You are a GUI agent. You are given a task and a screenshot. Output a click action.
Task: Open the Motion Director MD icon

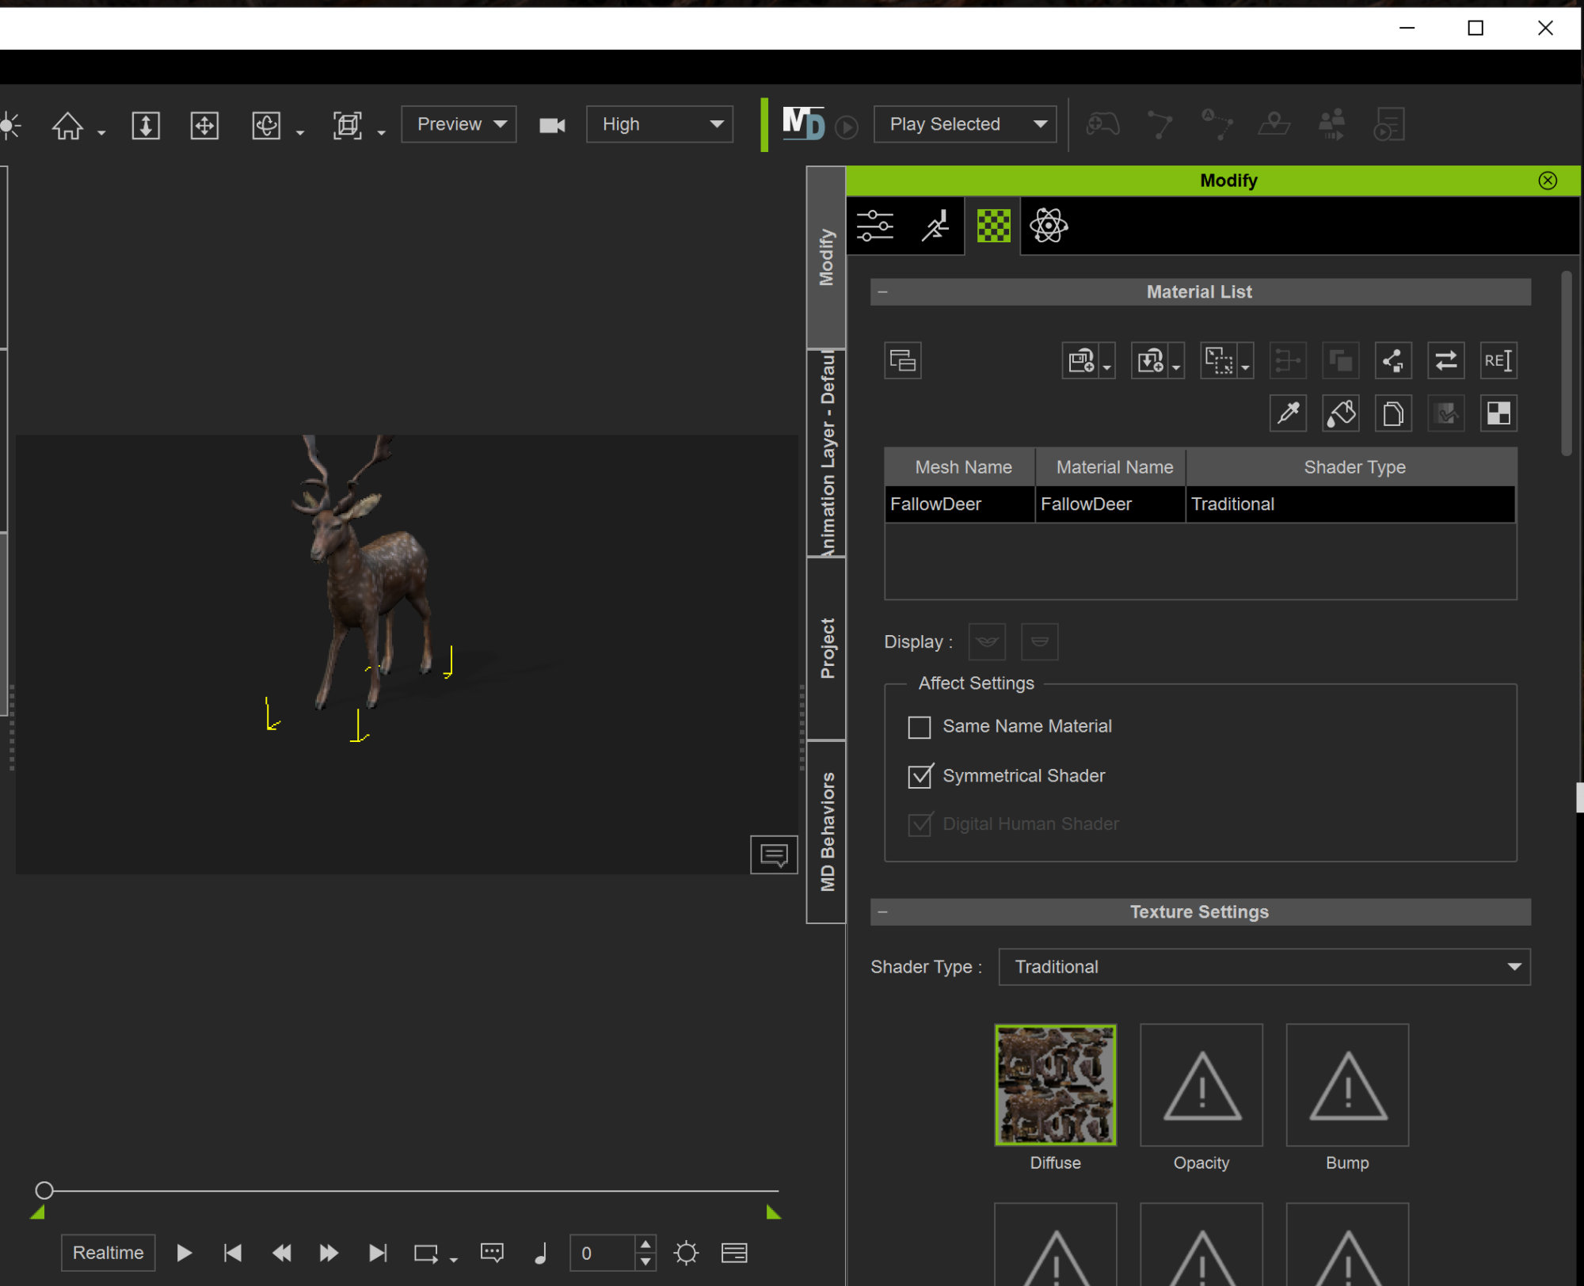point(803,124)
